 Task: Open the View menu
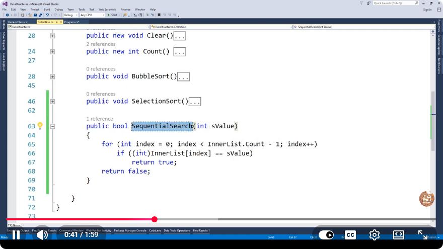point(23,10)
